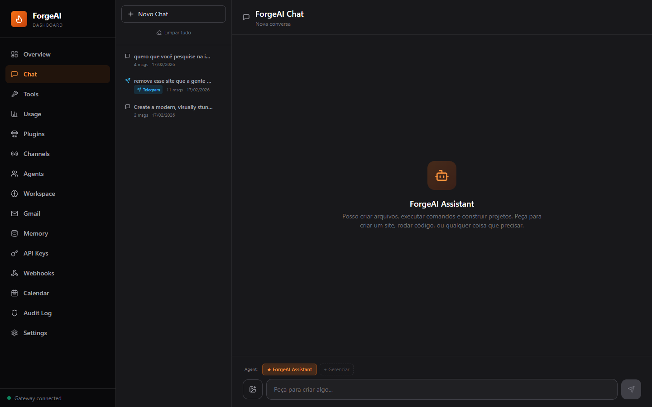Open the 'quero que você pesquisa' conversation
This screenshot has height=407, width=652.
tap(172, 60)
